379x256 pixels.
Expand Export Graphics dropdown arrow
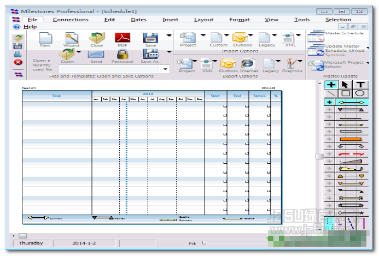(300, 61)
